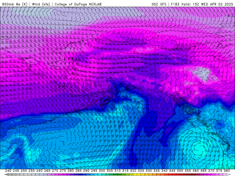Select the 310 value on the color scale
The image size is (235, 176).
coord(117,171)
